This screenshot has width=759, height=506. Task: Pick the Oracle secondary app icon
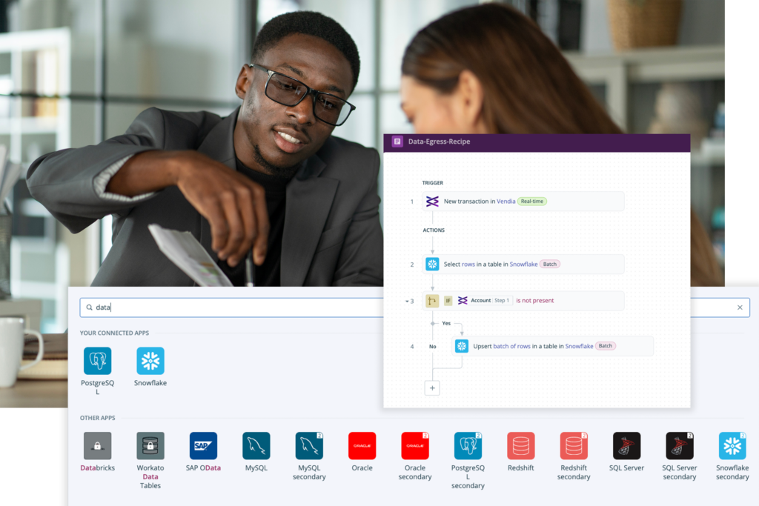pyautogui.click(x=415, y=445)
